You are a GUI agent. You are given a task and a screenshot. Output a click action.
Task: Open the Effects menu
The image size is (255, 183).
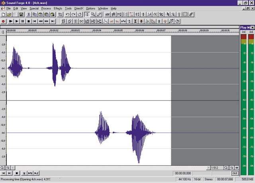58,8
